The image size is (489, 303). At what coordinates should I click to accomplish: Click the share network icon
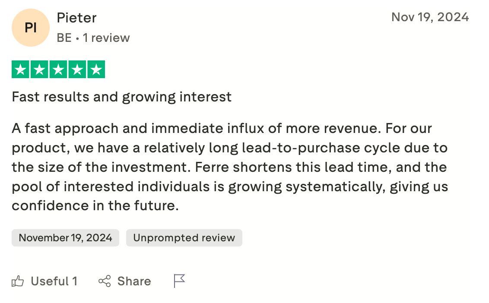click(x=105, y=281)
